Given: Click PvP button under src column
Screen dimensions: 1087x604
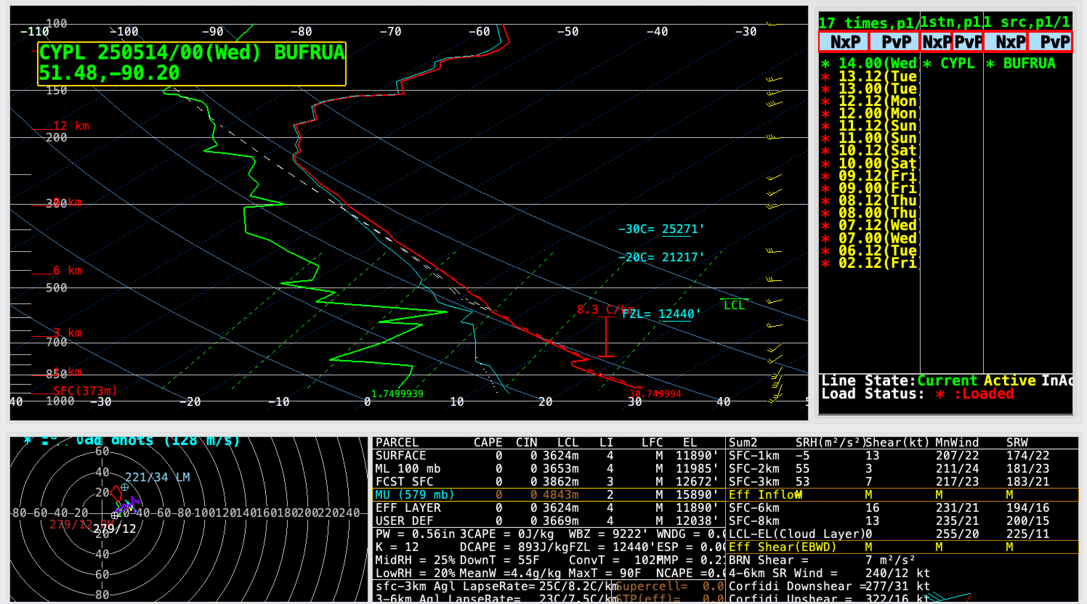Looking at the screenshot, I should click(1051, 42).
